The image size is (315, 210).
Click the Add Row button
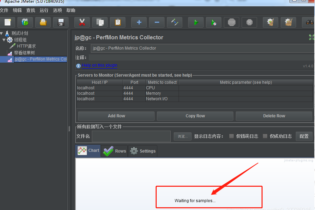116,116
